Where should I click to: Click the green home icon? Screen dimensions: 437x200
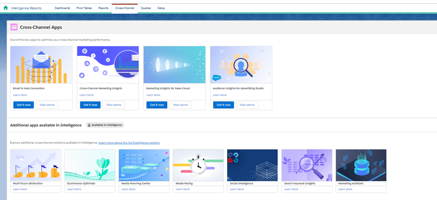(x=6, y=8)
